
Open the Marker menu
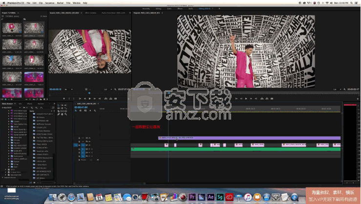(60, 3)
